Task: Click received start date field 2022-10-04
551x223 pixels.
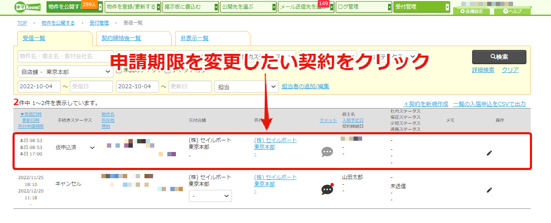Action: [x=39, y=87]
